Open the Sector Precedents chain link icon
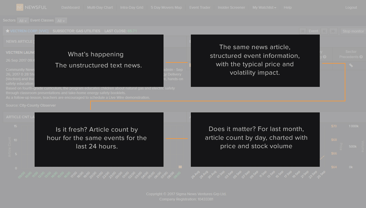 pyautogui.click(x=351, y=65)
